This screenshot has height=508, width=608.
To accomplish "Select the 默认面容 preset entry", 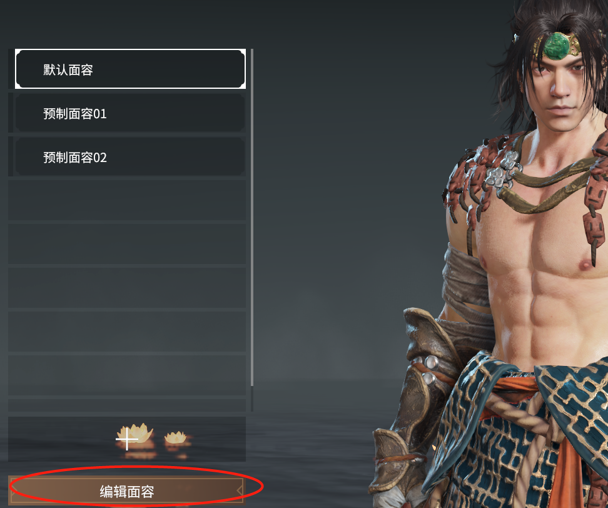I will point(130,69).
